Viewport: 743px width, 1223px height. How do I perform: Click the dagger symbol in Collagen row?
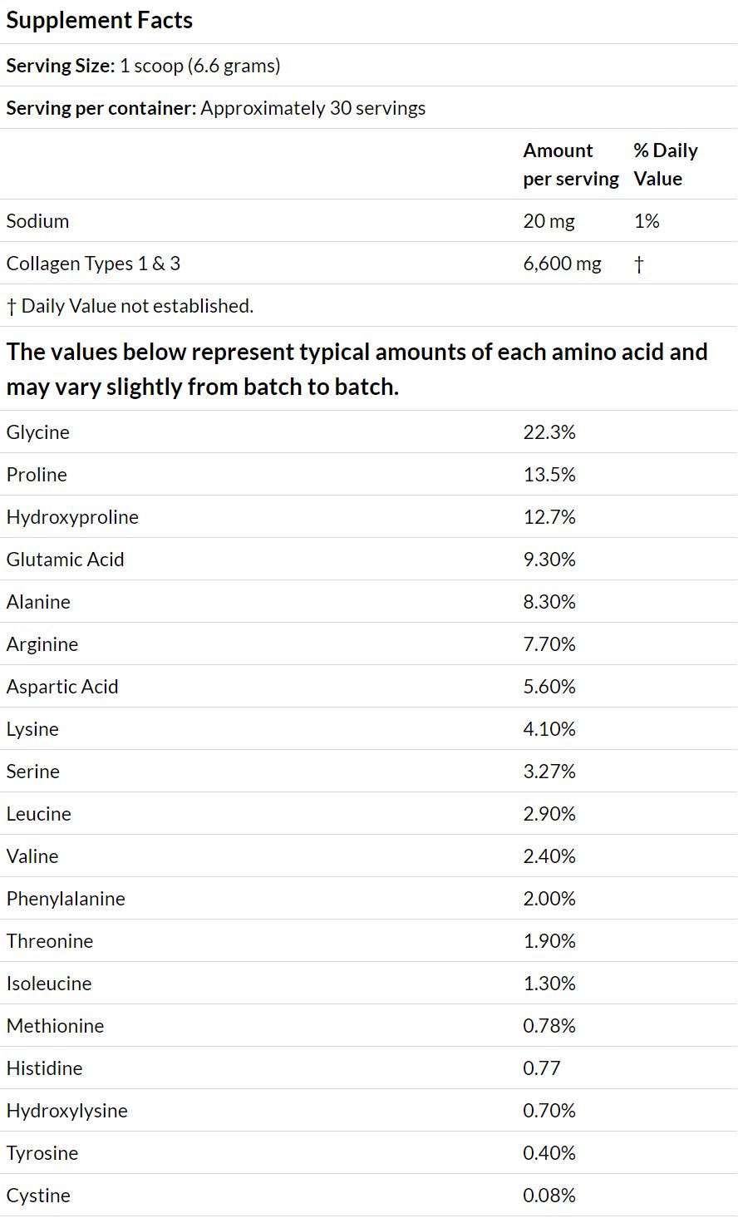tap(638, 264)
